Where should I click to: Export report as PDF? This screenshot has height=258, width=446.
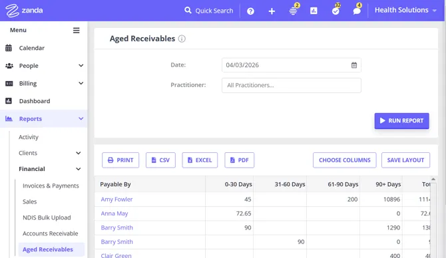tap(239, 160)
